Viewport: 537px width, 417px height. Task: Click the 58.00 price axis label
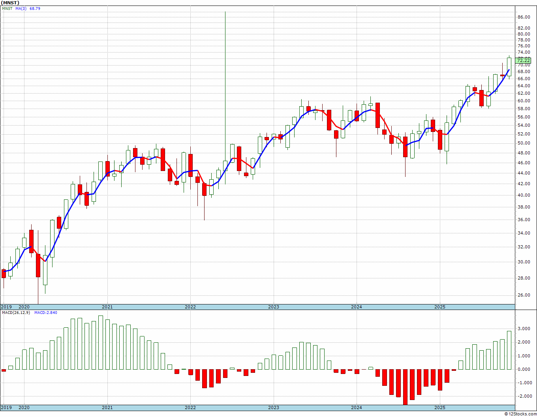coord(524,109)
